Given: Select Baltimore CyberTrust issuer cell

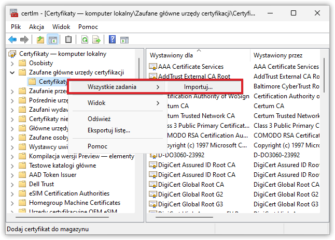Looking at the screenshot, I should point(286,86).
